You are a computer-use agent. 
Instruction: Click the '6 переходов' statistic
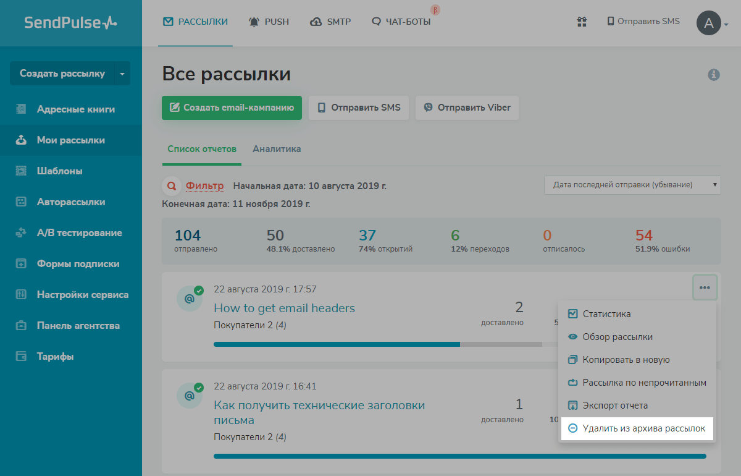click(480, 241)
